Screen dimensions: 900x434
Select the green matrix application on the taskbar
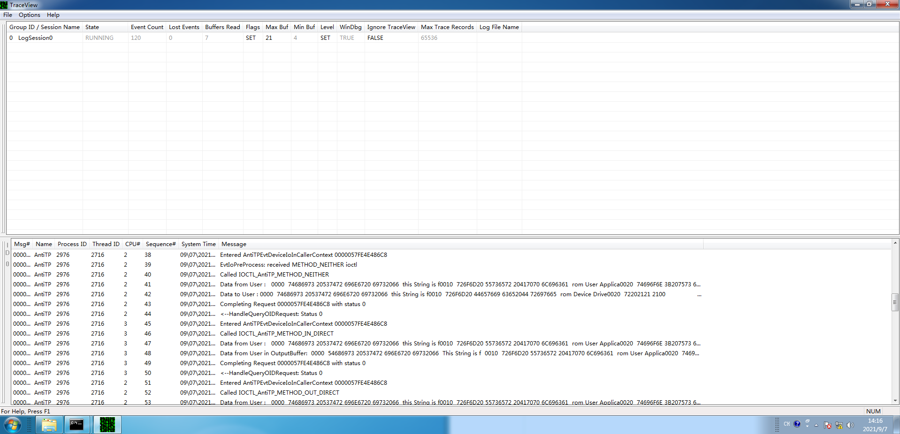(107, 425)
